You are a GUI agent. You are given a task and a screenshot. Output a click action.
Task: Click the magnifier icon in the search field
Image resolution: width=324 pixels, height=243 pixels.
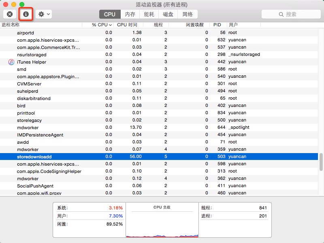(281, 14)
